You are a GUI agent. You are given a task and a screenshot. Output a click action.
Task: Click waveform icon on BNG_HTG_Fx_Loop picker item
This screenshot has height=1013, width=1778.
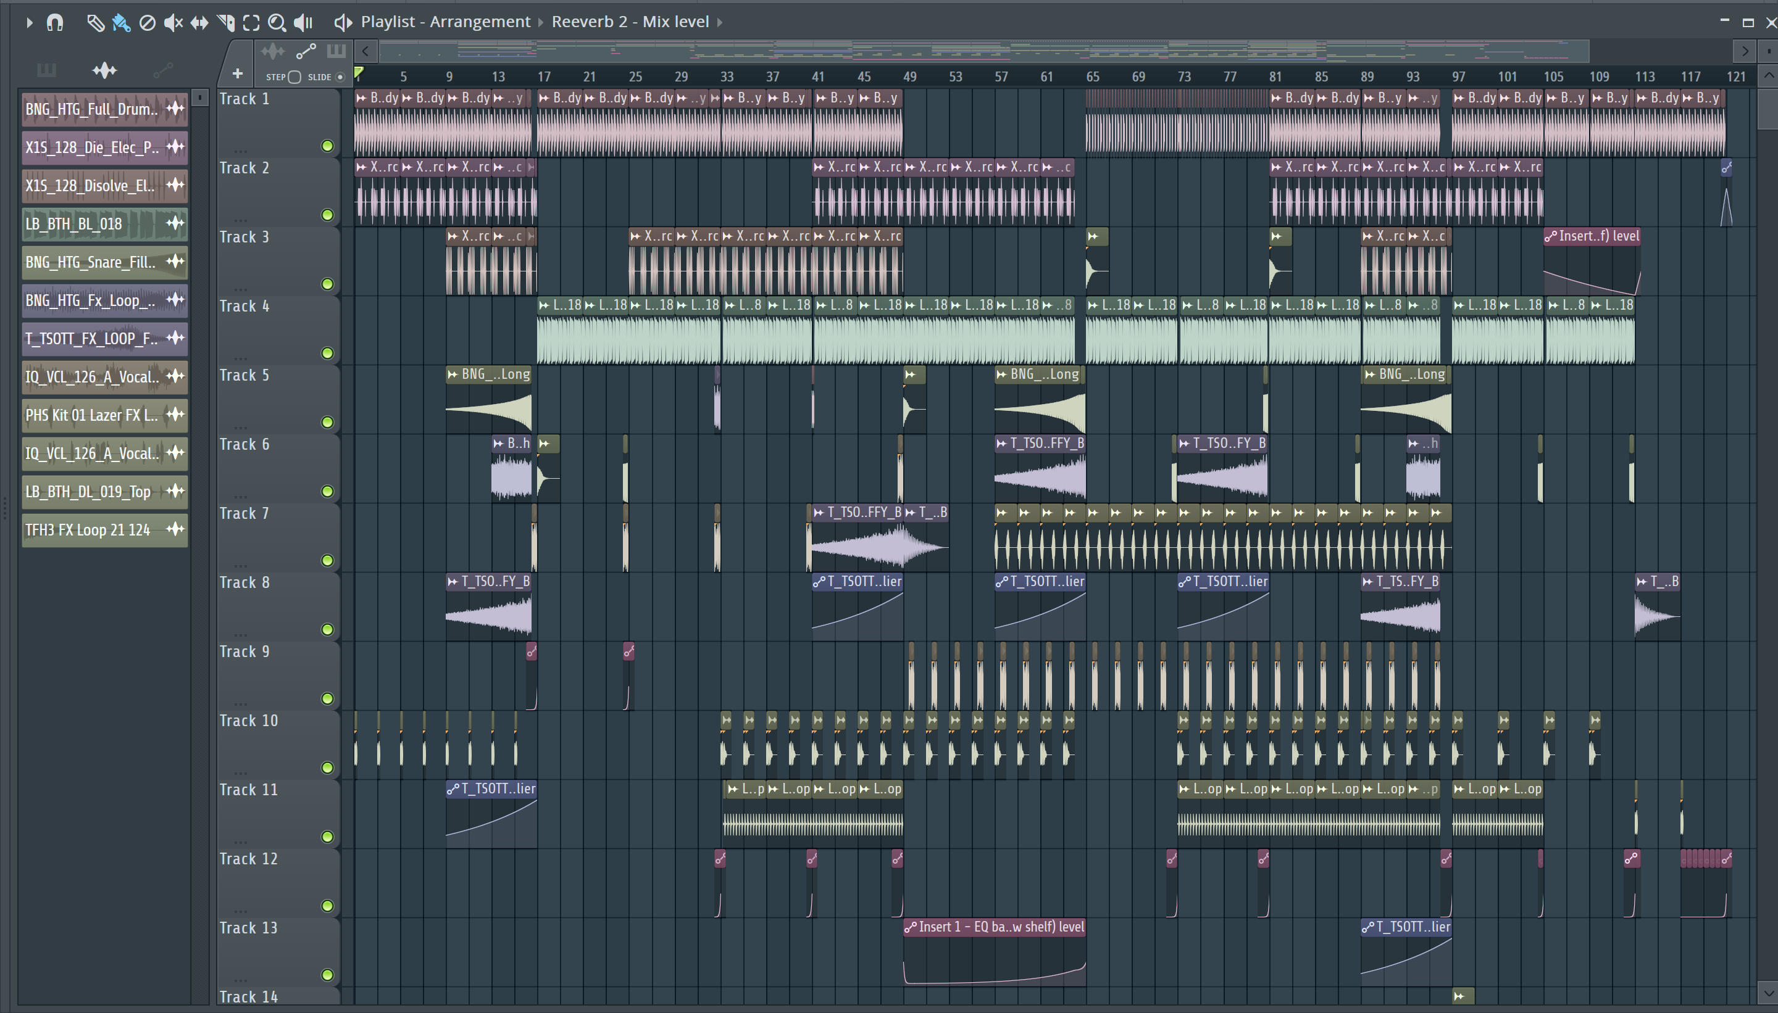[175, 300]
